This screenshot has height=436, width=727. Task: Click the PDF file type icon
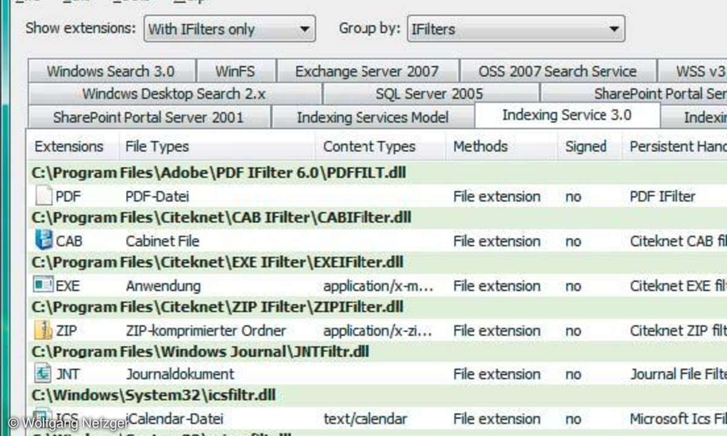pyautogui.click(x=44, y=196)
